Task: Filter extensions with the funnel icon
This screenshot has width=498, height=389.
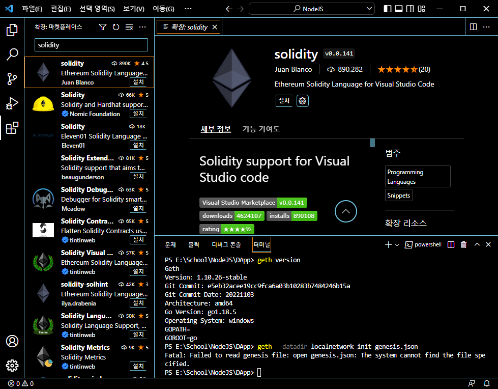Action: coord(103,27)
